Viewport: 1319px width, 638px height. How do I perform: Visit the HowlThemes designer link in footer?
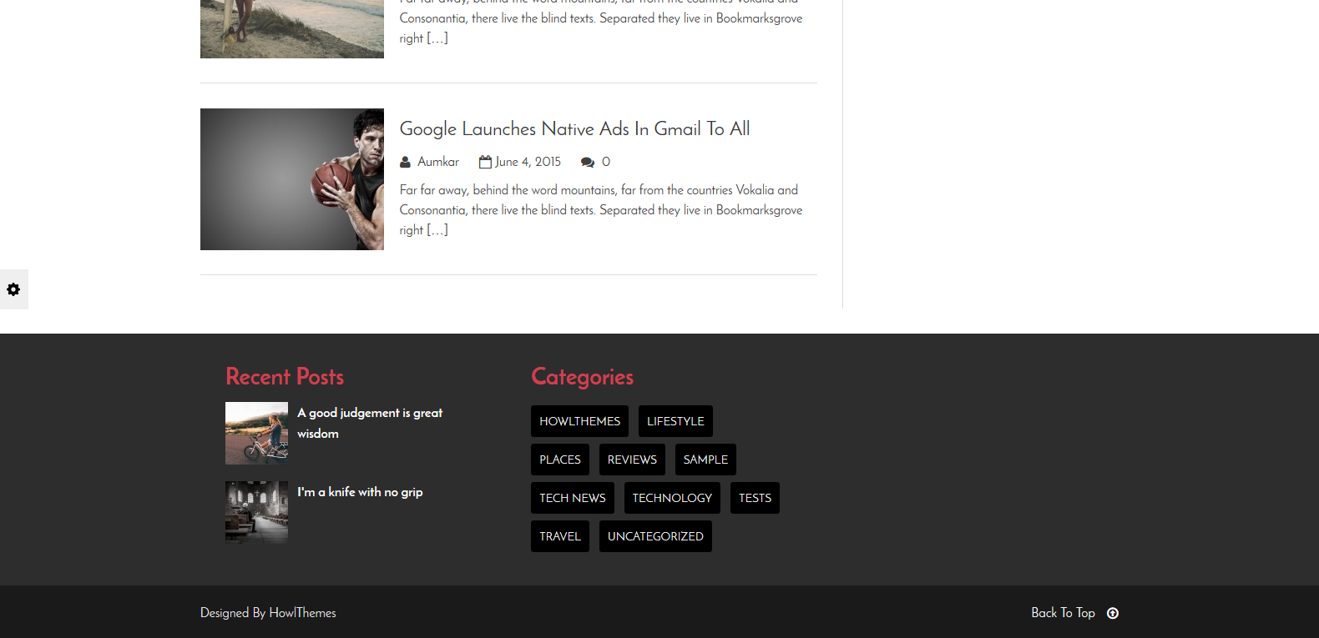coord(302,613)
